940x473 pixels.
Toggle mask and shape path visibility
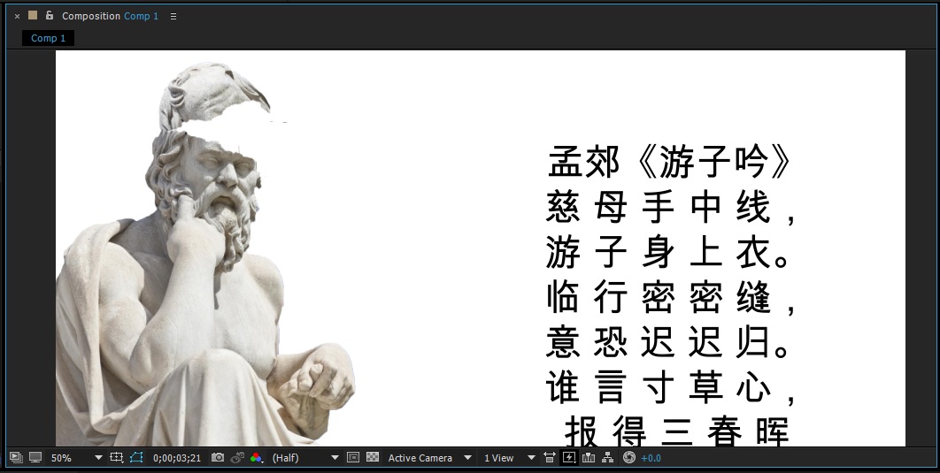pos(136,457)
